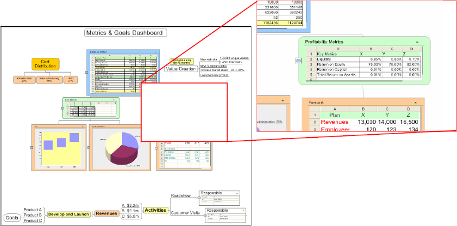
Task: Click the Return on Equity cell
Action: 337,64
